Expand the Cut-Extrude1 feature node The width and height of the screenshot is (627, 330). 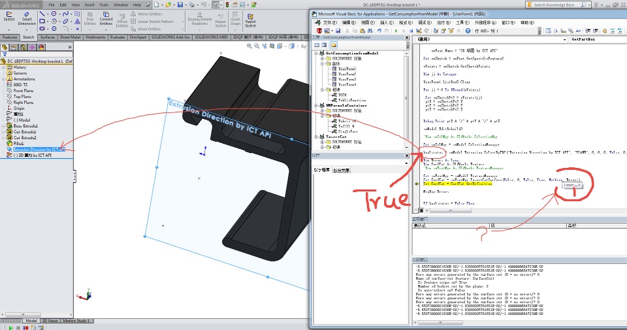point(4,131)
